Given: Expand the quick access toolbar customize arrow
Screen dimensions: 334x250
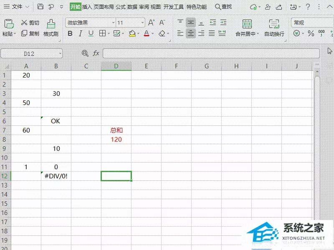Looking at the screenshot, I should tap(61, 7).
